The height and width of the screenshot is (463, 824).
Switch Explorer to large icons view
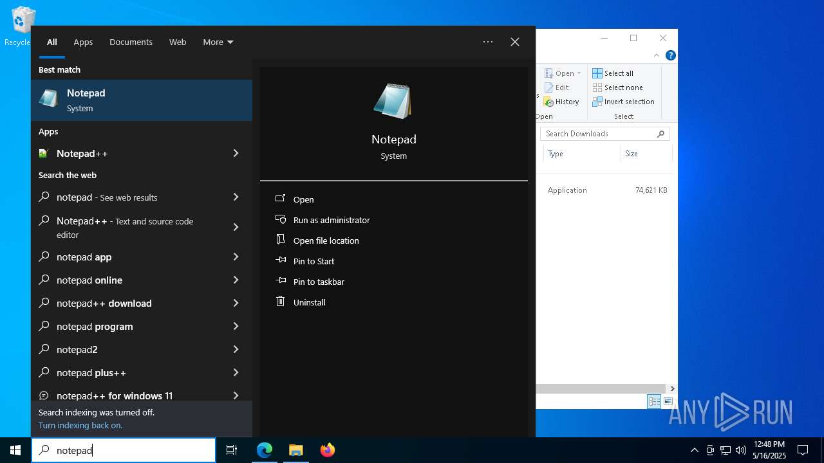(x=668, y=401)
